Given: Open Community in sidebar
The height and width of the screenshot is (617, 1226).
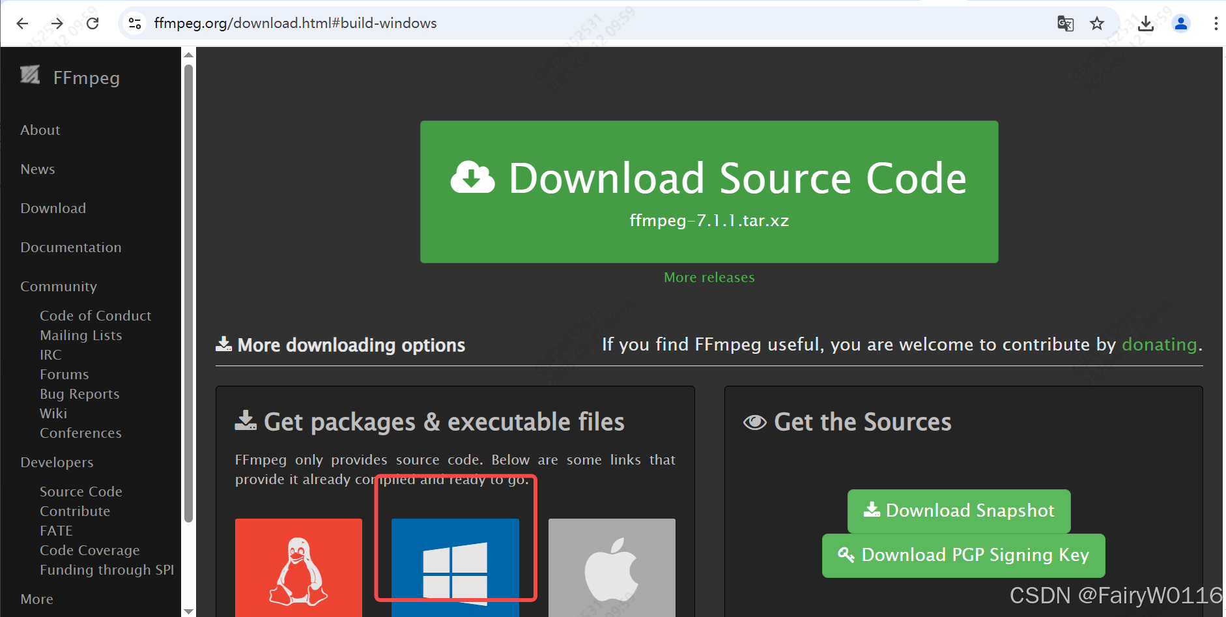Looking at the screenshot, I should [59, 287].
